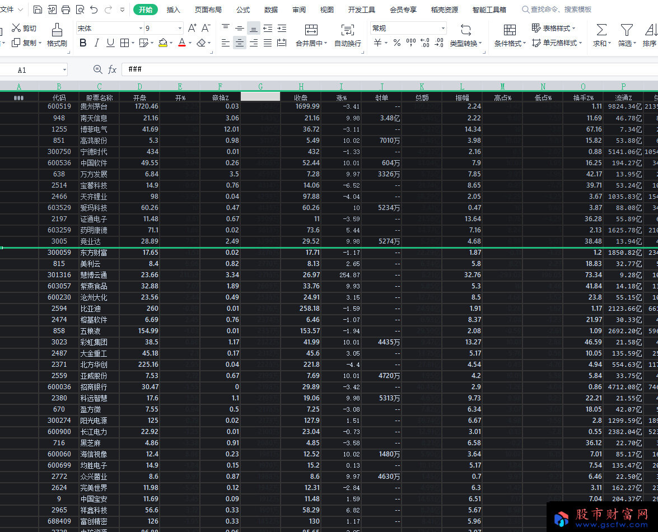658x532 pixels.
Task: Click the 复制 copy button
Action: point(26,43)
